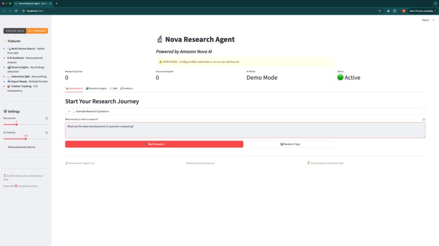Image resolution: width=439 pixels, height=246 pixels.
Task: Show help for AI Creativity
Action: [x=46, y=133]
